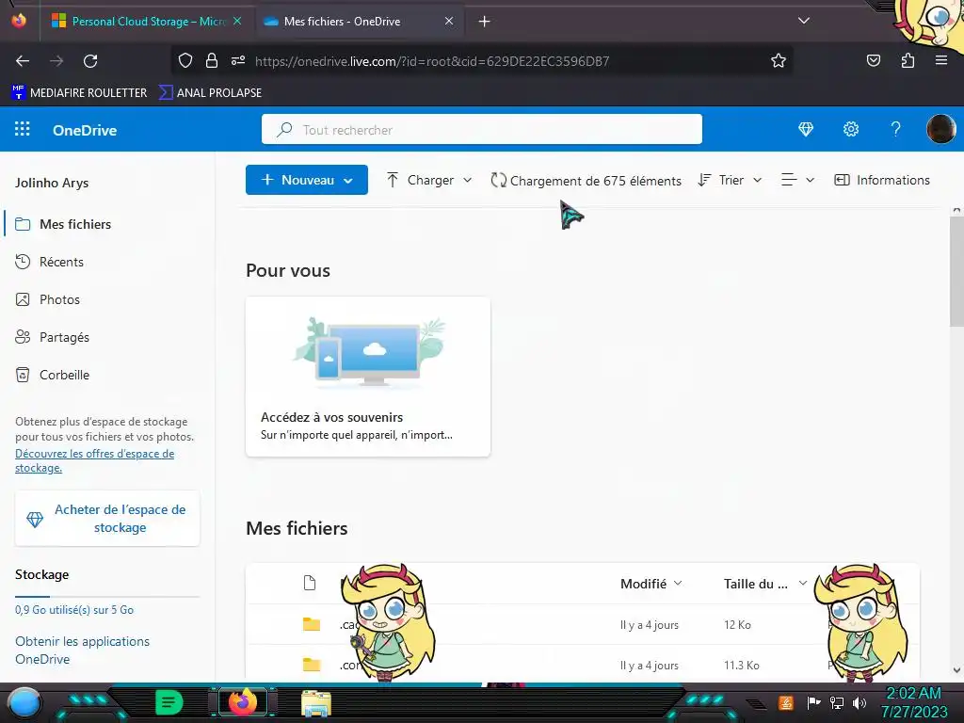Screen dimensions: 964x723
Task: Expand the Trier sort menu
Action: tap(730, 180)
